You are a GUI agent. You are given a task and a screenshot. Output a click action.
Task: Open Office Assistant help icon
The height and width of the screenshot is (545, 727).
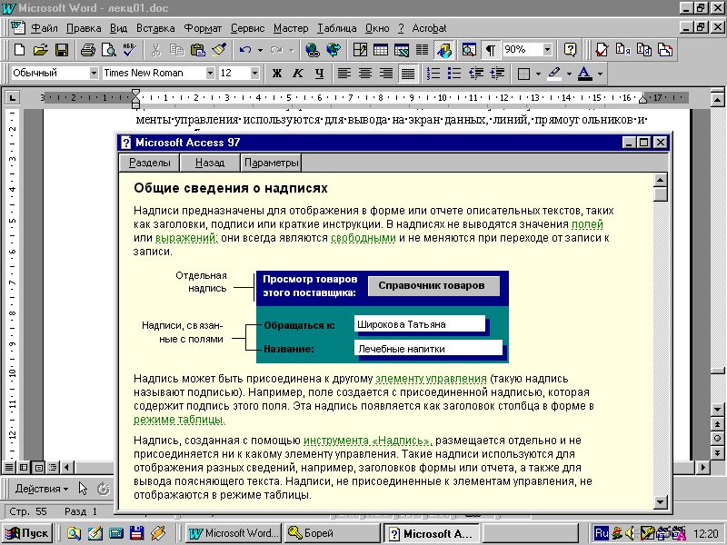570,50
